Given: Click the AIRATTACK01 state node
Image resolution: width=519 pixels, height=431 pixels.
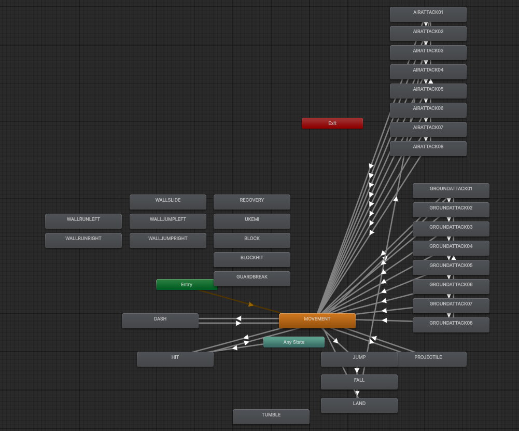Looking at the screenshot, I should click(x=428, y=14).
